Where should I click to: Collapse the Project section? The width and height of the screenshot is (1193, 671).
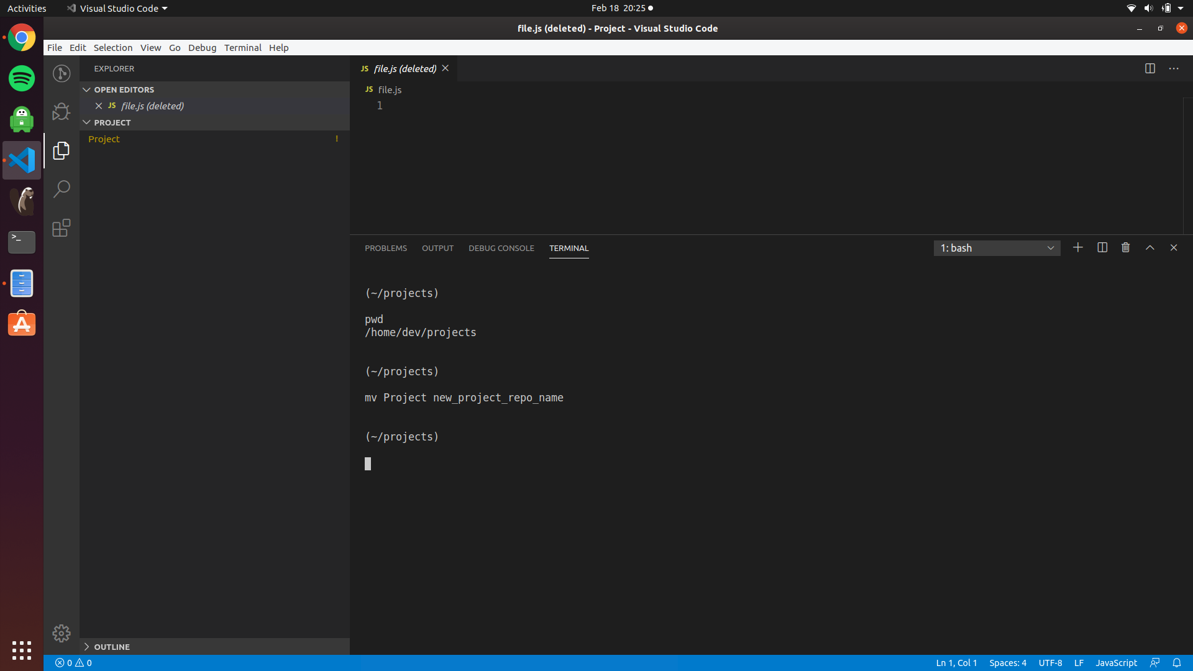(86, 122)
